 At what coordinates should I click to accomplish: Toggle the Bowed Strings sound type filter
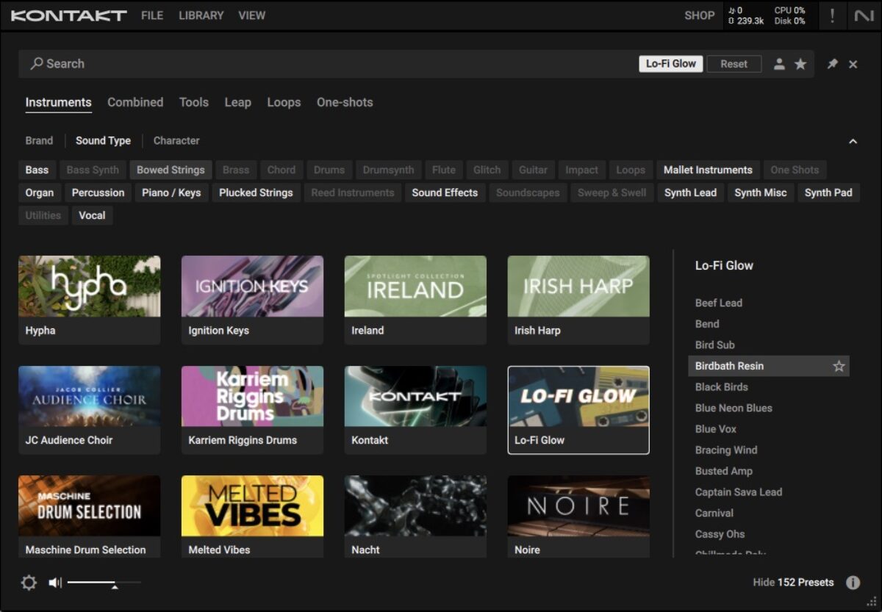(171, 170)
